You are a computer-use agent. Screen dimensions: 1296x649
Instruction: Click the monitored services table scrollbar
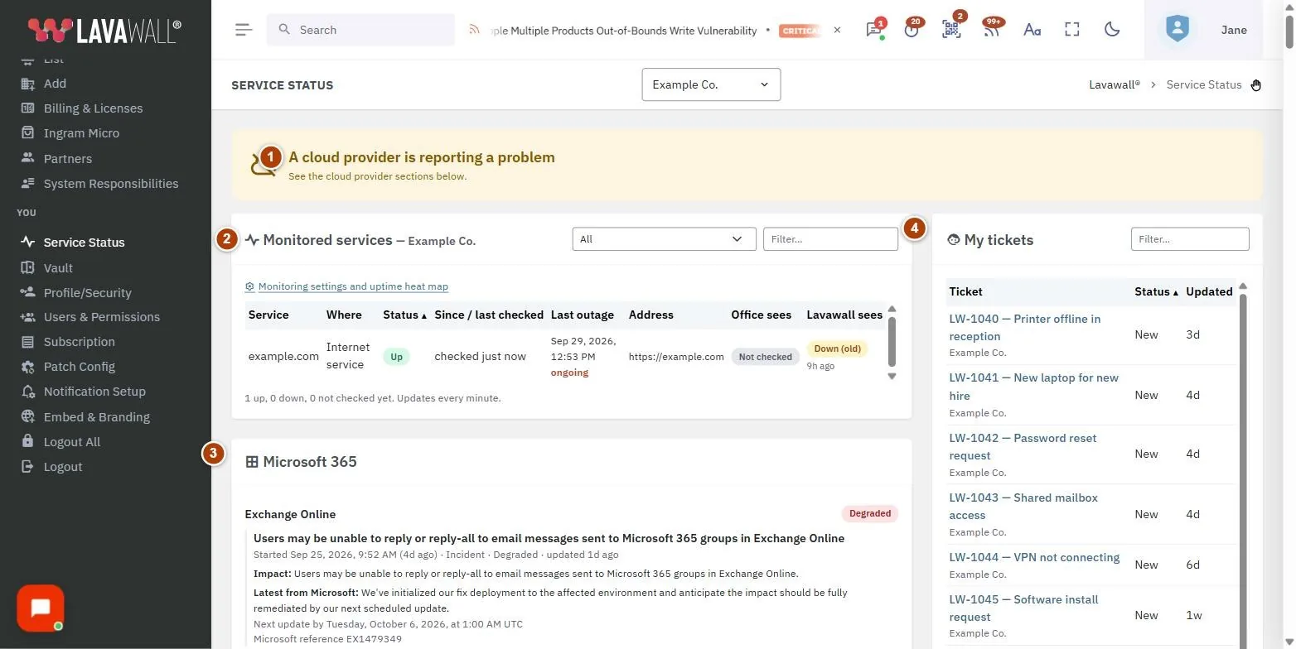pyautogui.click(x=892, y=343)
